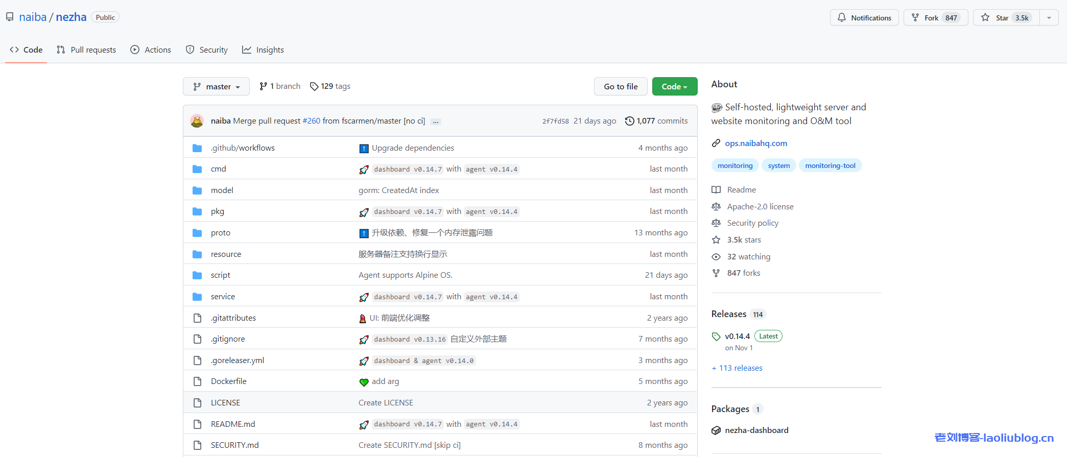Open the Security tab
1067x457 pixels.
(x=207, y=50)
